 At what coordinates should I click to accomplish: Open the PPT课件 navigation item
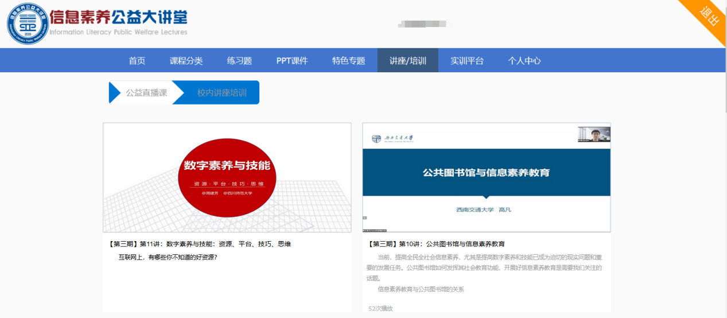click(291, 61)
